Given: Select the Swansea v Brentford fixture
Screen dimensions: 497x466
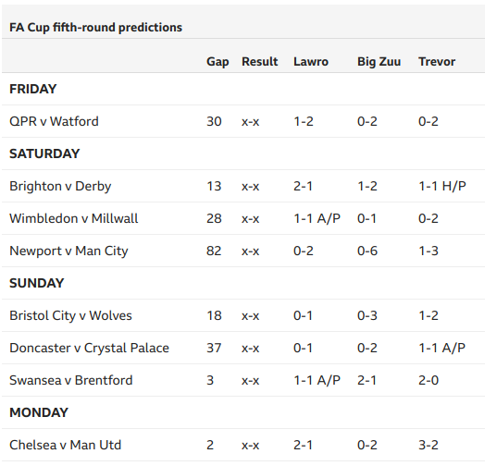Looking at the screenshot, I should pyautogui.click(x=71, y=381).
